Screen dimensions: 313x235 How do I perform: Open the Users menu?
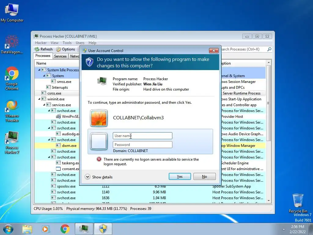tap(80, 43)
